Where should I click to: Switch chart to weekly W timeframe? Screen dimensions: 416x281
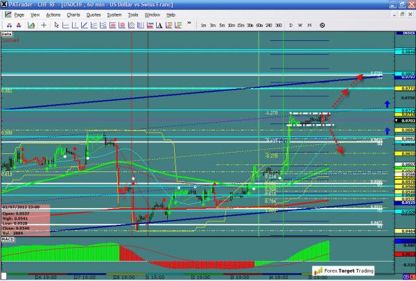300,26
